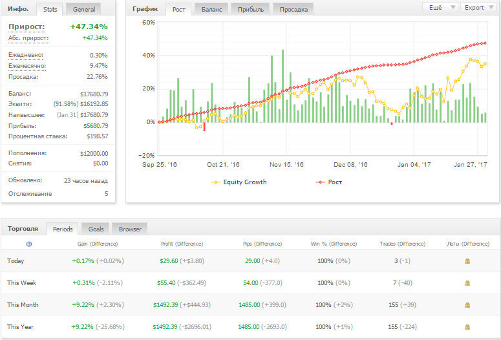501x340 pixels.
Task: Select the Stats tab
Action: 49,10
